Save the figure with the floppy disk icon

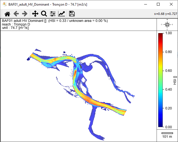72,14
